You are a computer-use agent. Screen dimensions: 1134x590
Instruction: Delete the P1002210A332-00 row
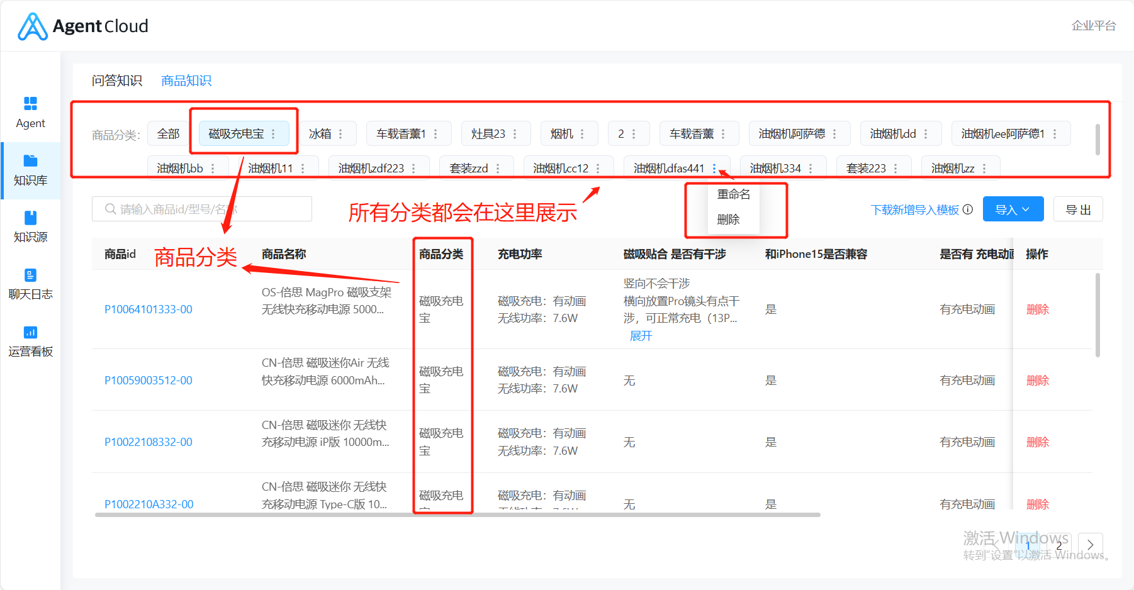point(1038,504)
